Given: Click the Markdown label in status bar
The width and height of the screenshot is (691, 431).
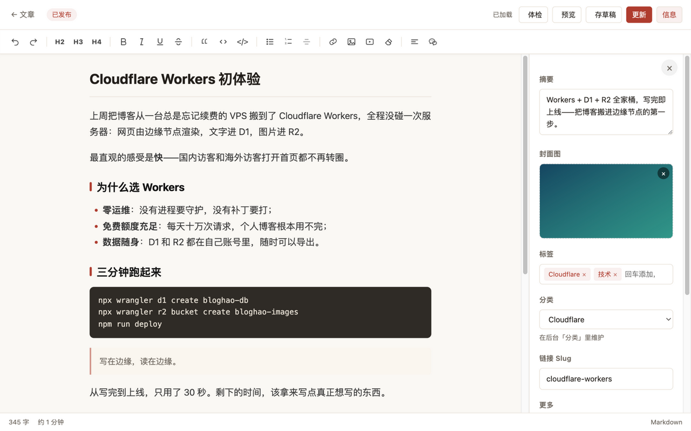Looking at the screenshot, I should 667,422.
